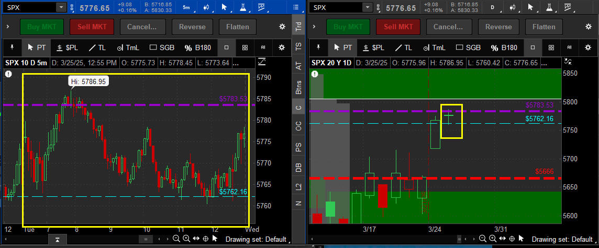Open Studies flask icon in left chart
The image size is (599, 248).
pos(243,7)
